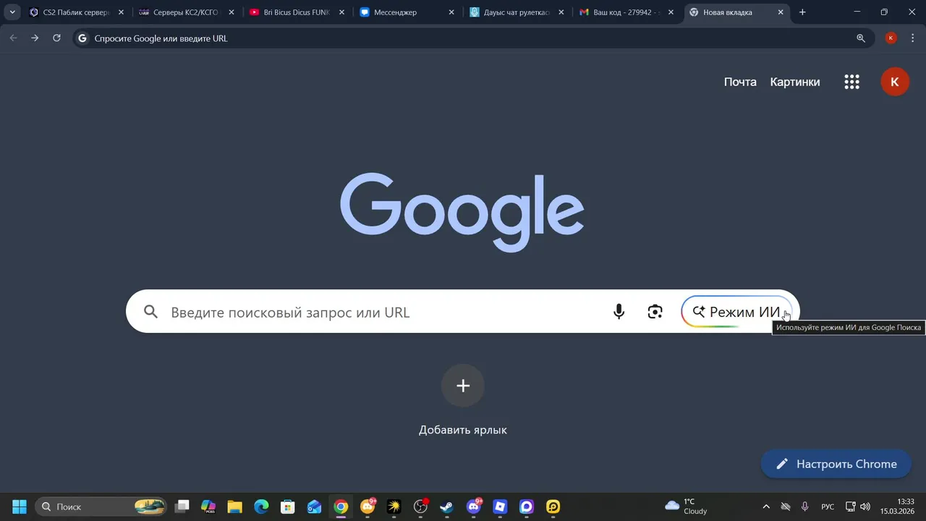The width and height of the screenshot is (926, 521).
Task: Open Roblox from the taskbar
Action: (x=500, y=507)
